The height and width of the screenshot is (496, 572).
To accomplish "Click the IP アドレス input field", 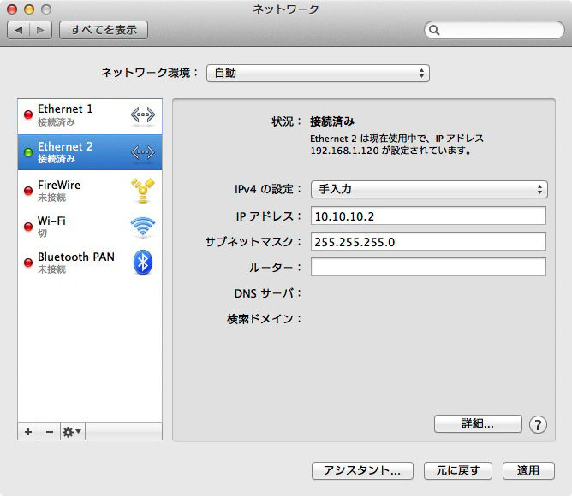I will coord(428,216).
